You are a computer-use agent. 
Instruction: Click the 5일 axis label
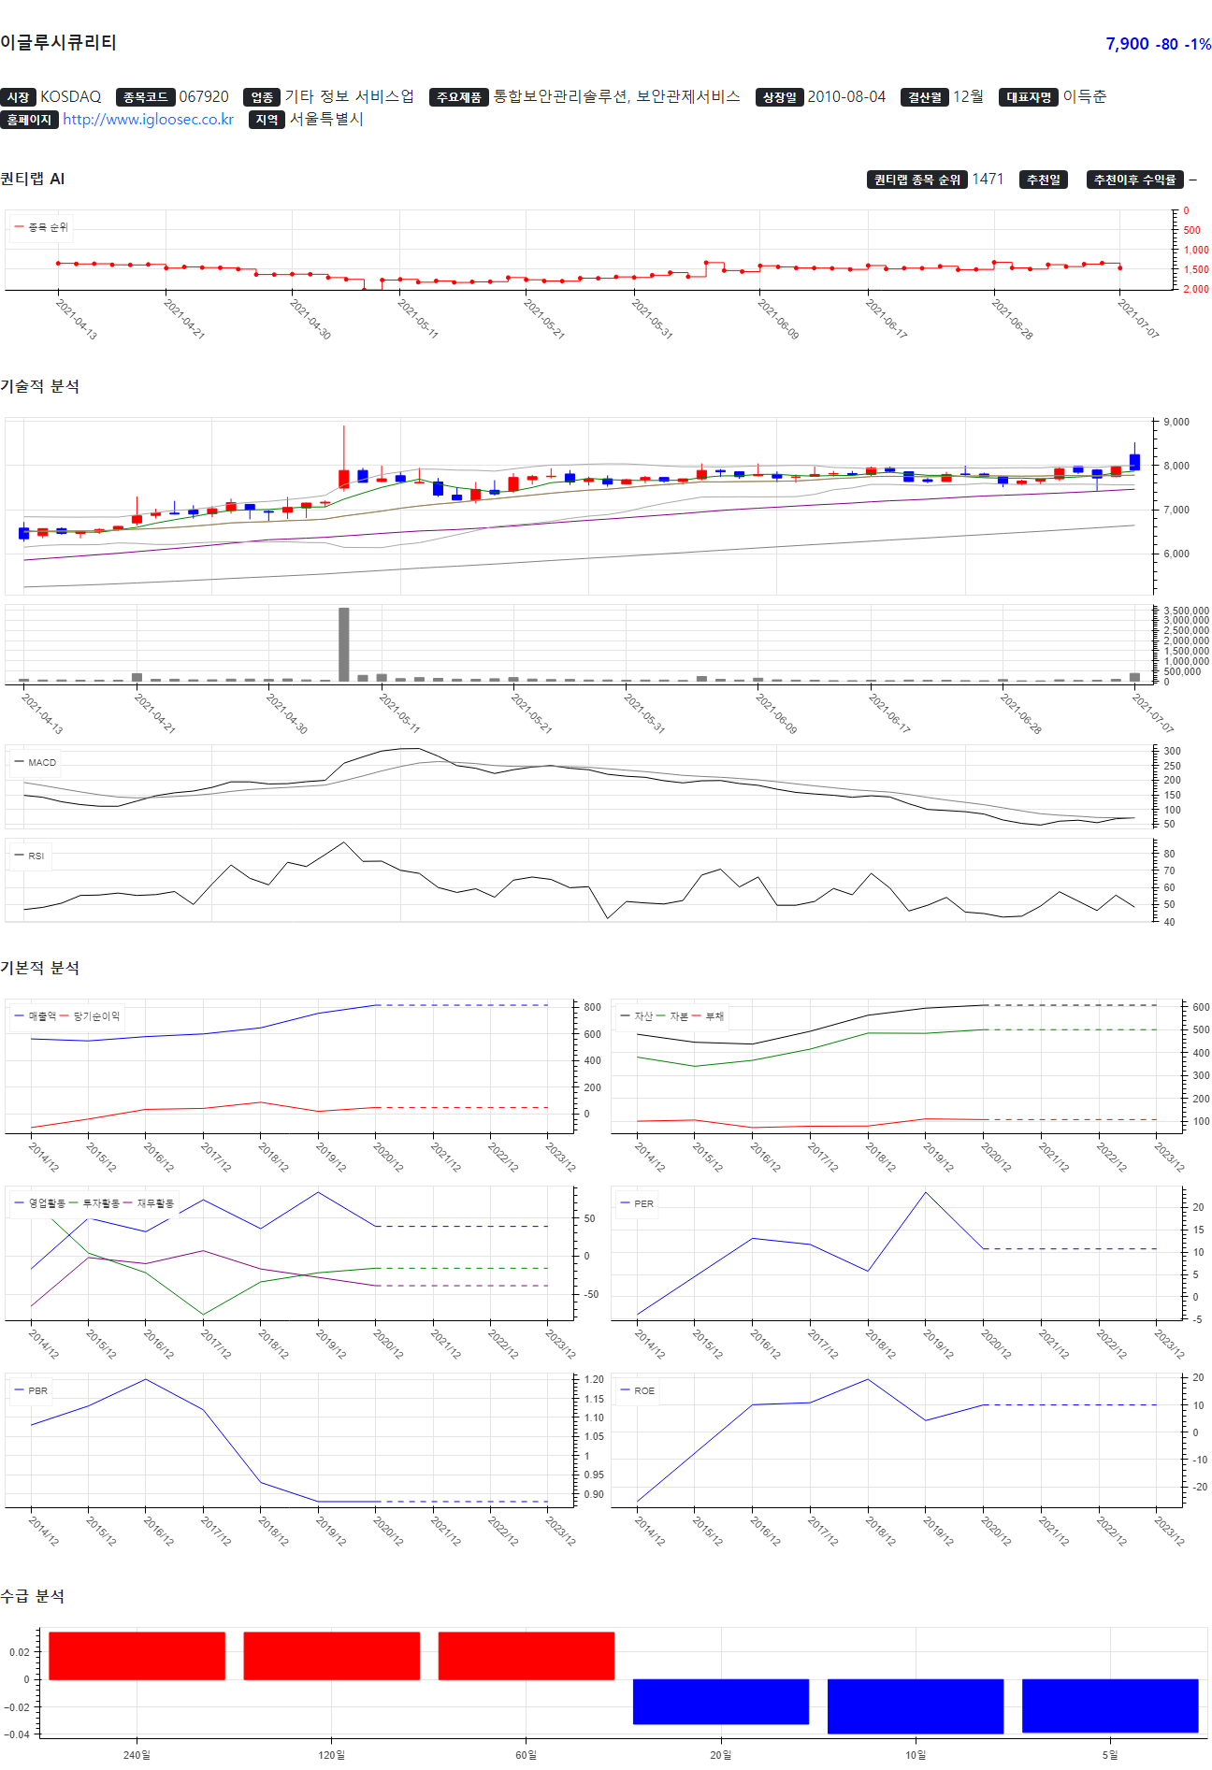click(x=1110, y=1755)
